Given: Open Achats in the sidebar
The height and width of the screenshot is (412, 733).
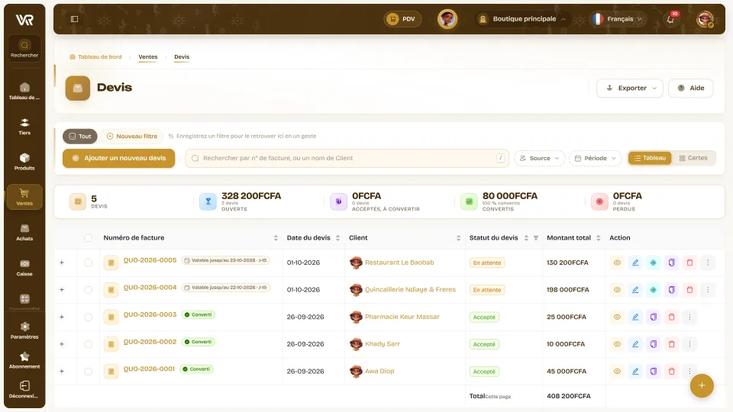Looking at the screenshot, I should coord(24,232).
